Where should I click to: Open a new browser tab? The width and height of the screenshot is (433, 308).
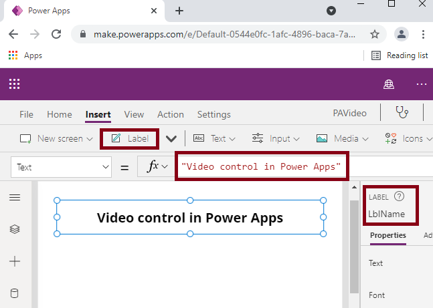tap(179, 11)
